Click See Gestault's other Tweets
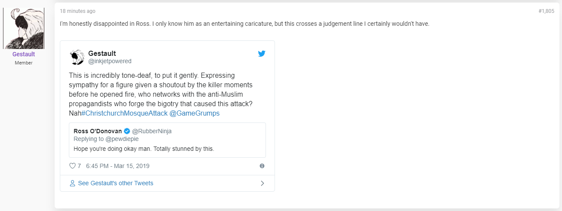 click(x=115, y=183)
